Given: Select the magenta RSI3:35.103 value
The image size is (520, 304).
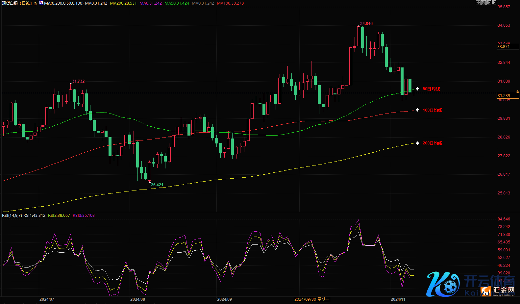Looking at the screenshot, I should (x=84, y=215).
